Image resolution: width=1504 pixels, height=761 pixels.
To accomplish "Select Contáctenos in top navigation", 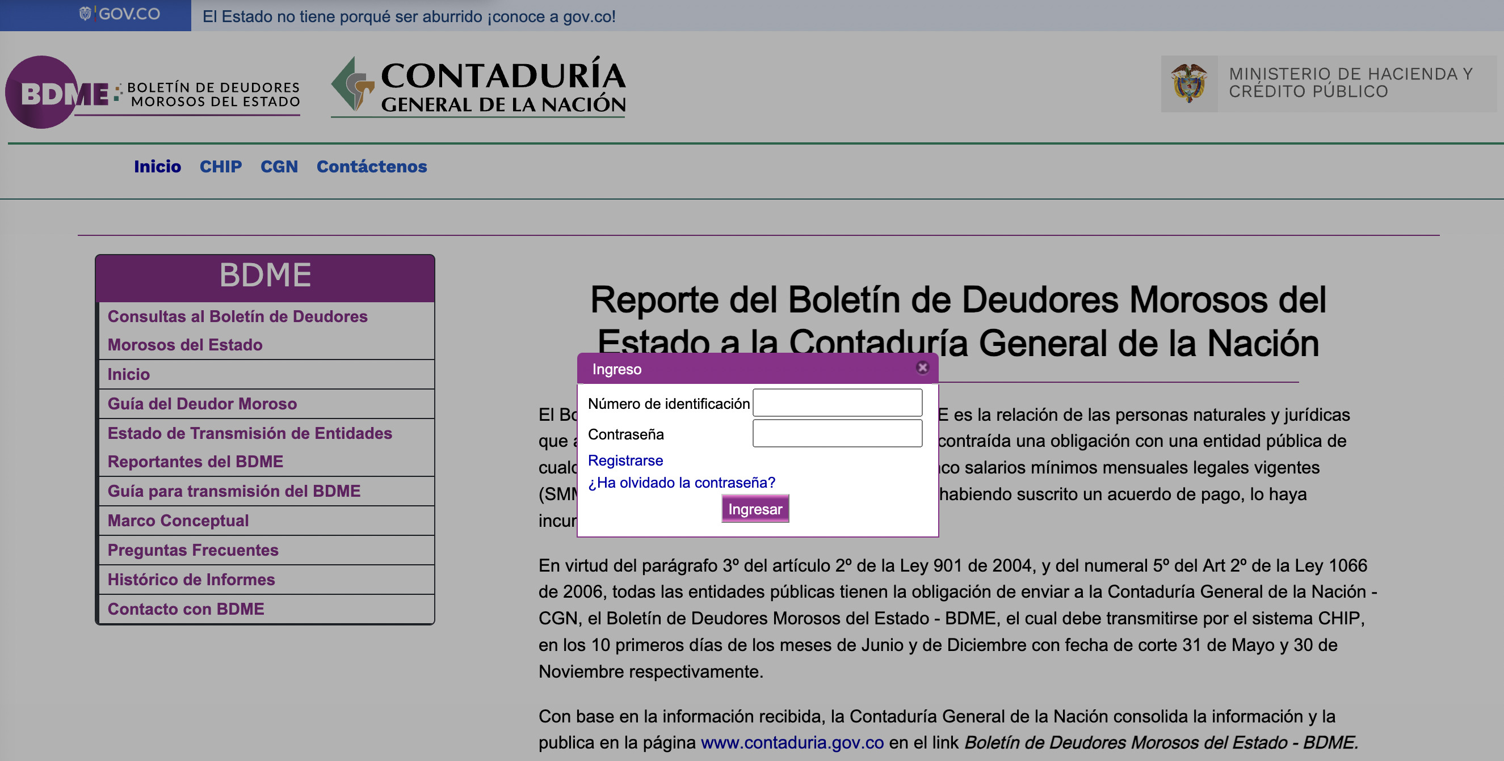I will tap(371, 167).
